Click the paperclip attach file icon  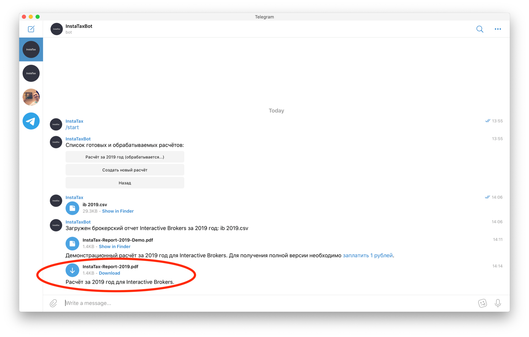53,303
